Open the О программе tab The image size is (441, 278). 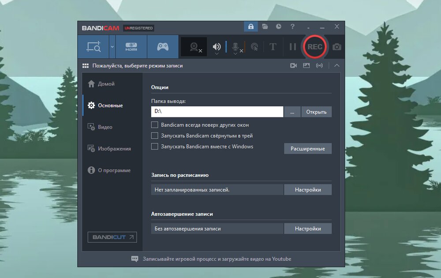112,170
